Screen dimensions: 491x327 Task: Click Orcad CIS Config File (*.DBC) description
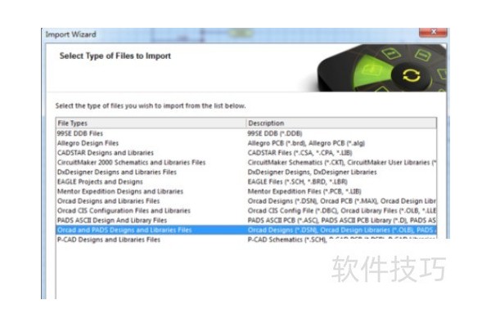pos(341,211)
